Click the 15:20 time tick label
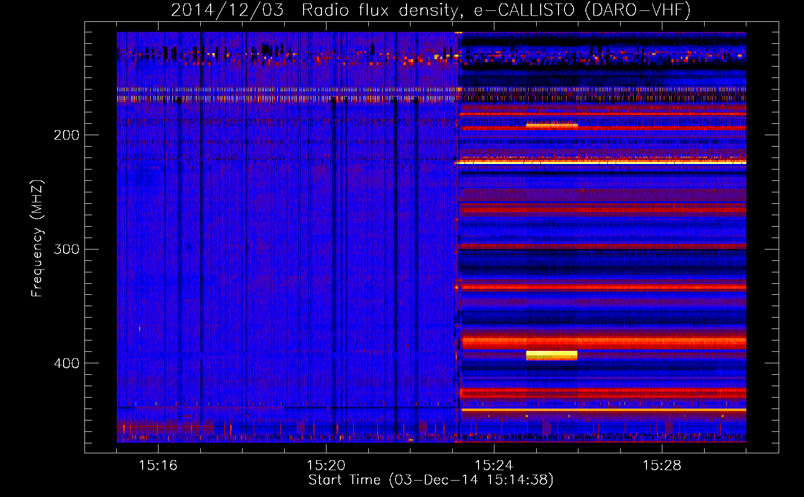 326,466
